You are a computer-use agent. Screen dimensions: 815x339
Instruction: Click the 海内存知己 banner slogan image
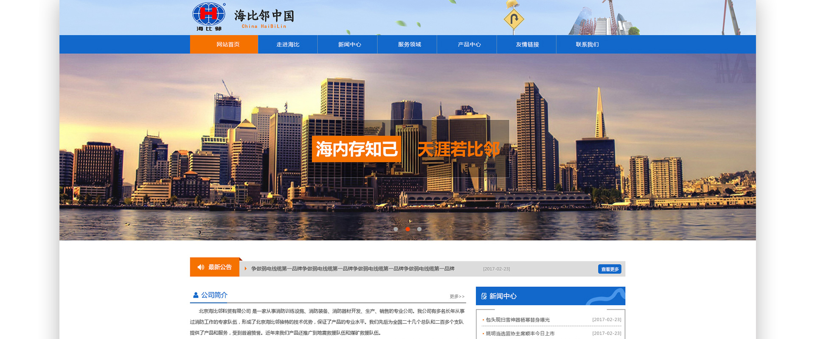coord(356,149)
